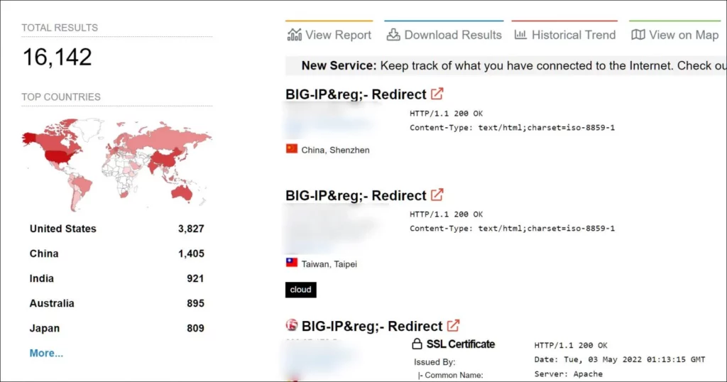Click India count 921
The width and height of the screenshot is (727, 382).
tap(195, 278)
